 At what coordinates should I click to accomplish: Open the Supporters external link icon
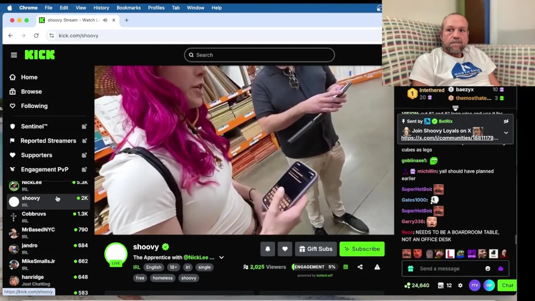point(84,155)
